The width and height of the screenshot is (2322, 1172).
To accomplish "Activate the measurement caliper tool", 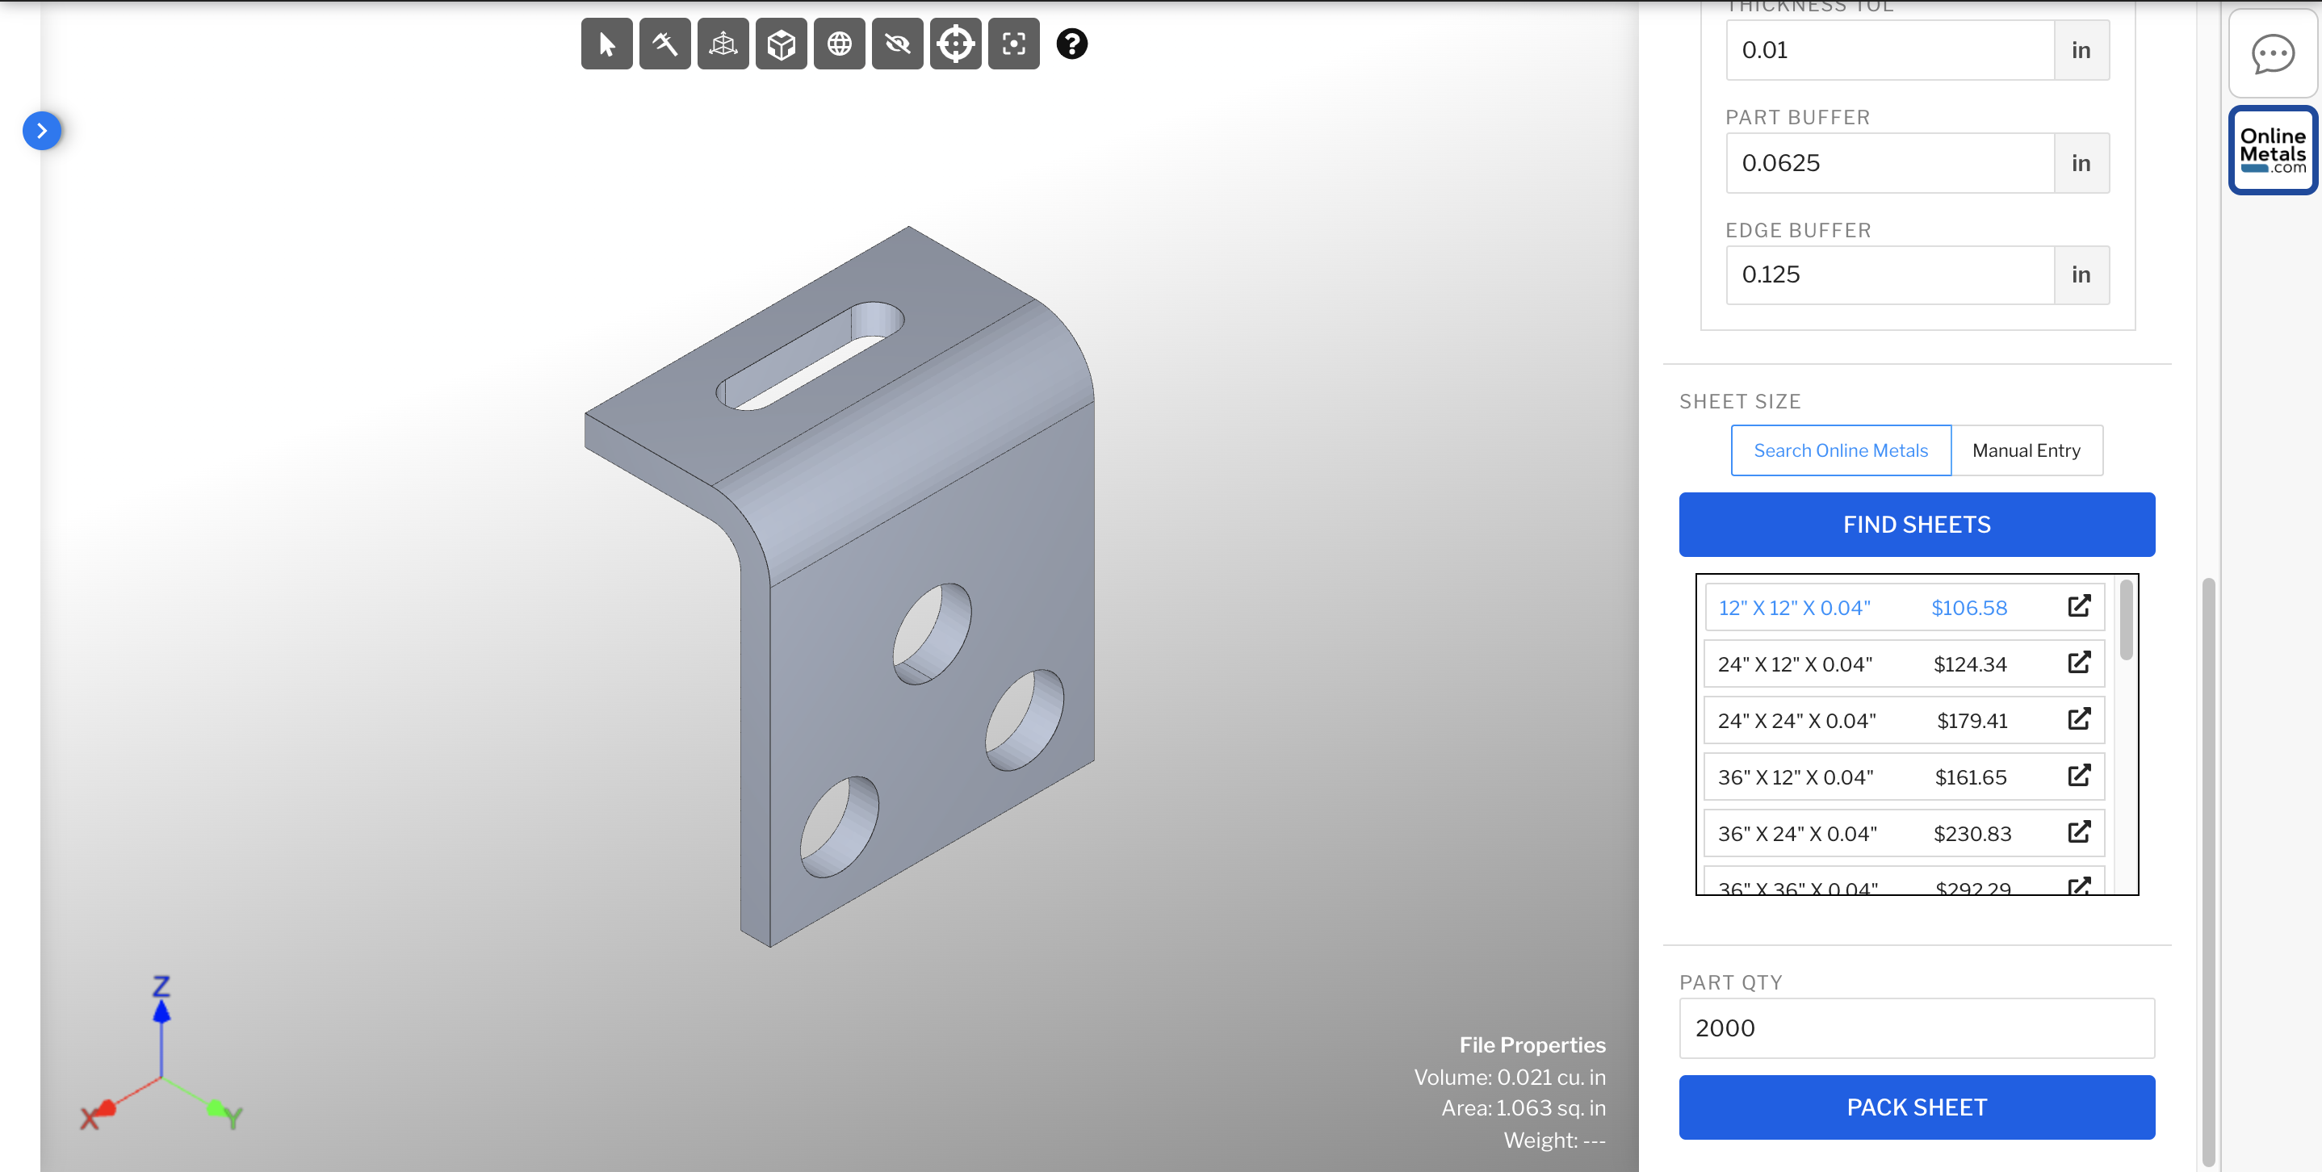I will click(664, 42).
